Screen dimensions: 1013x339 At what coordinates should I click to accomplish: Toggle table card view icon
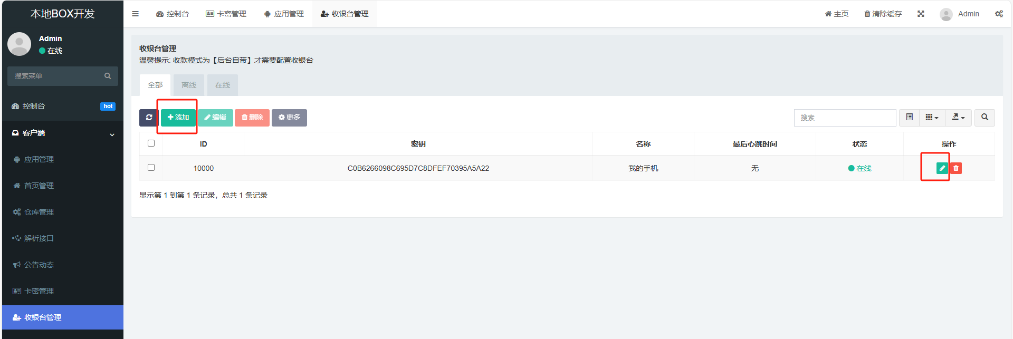pyautogui.click(x=910, y=118)
